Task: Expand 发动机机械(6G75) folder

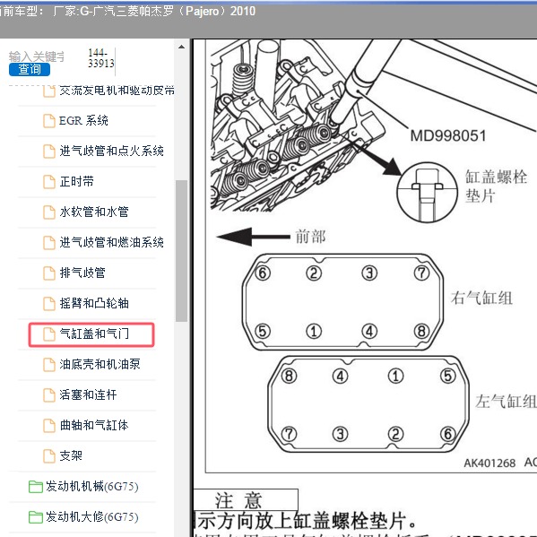Action: coord(91,487)
